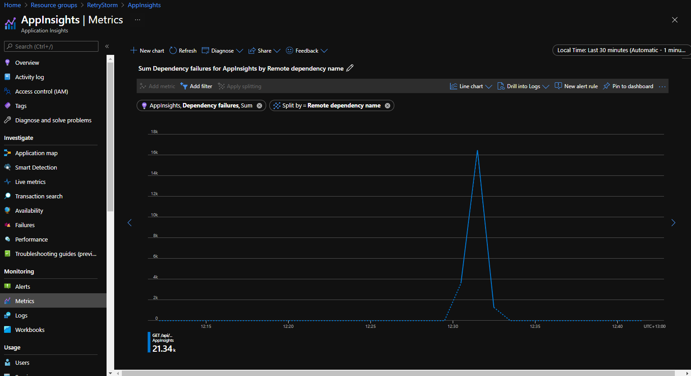The height and width of the screenshot is (376, 691).
Task: Click the Dependency failures metric pill
Action: (201, 106)
